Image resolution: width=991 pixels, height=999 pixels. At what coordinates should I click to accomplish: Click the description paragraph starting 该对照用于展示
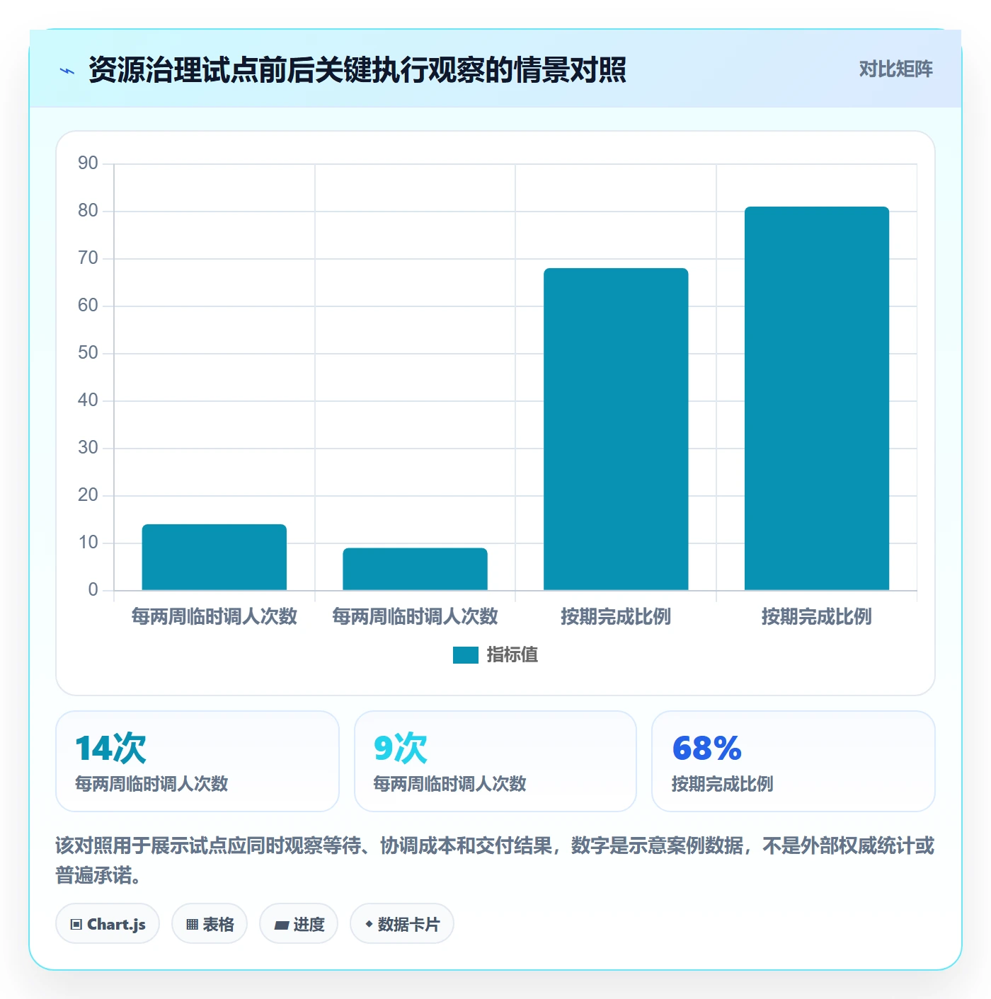click(495, 860)
